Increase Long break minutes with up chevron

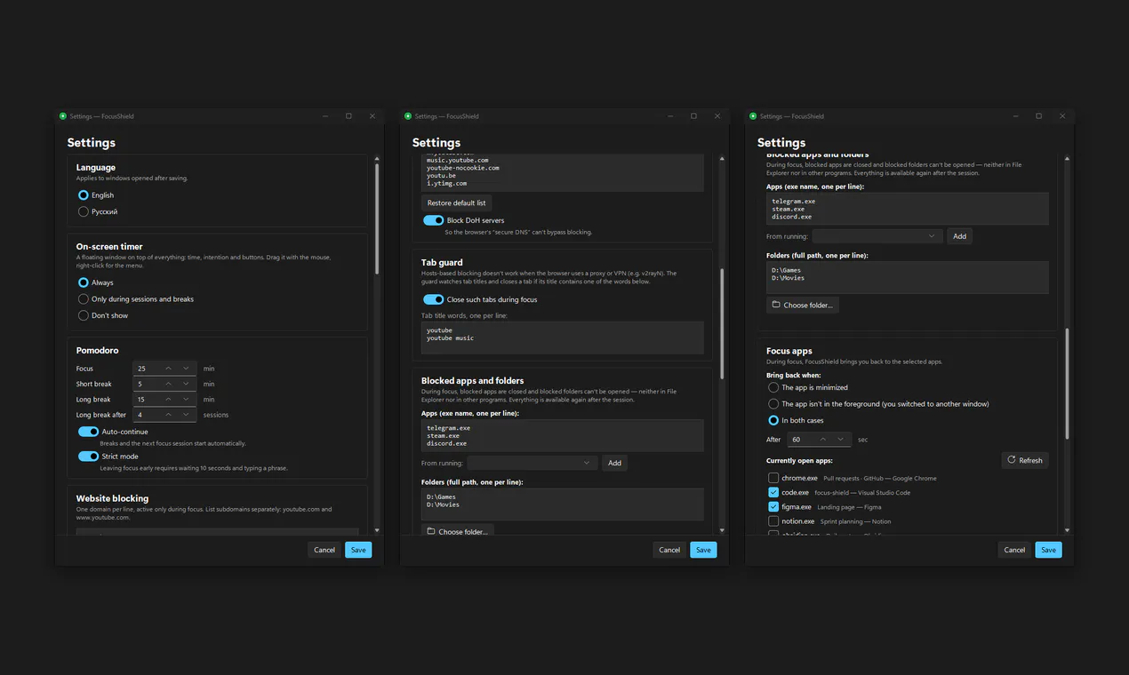(169, 400)
